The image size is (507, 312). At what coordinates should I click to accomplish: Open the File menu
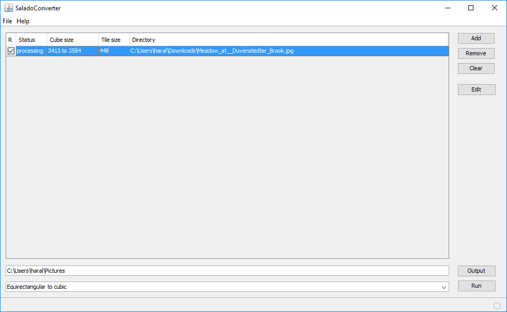tap(7, 21)
